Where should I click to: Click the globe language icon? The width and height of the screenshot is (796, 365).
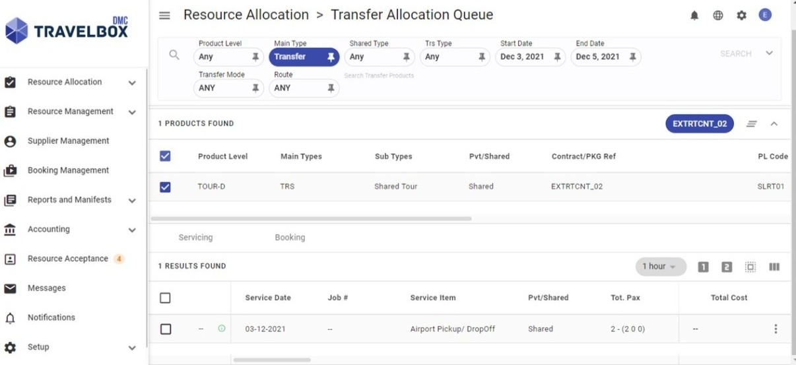click(717, 15)
